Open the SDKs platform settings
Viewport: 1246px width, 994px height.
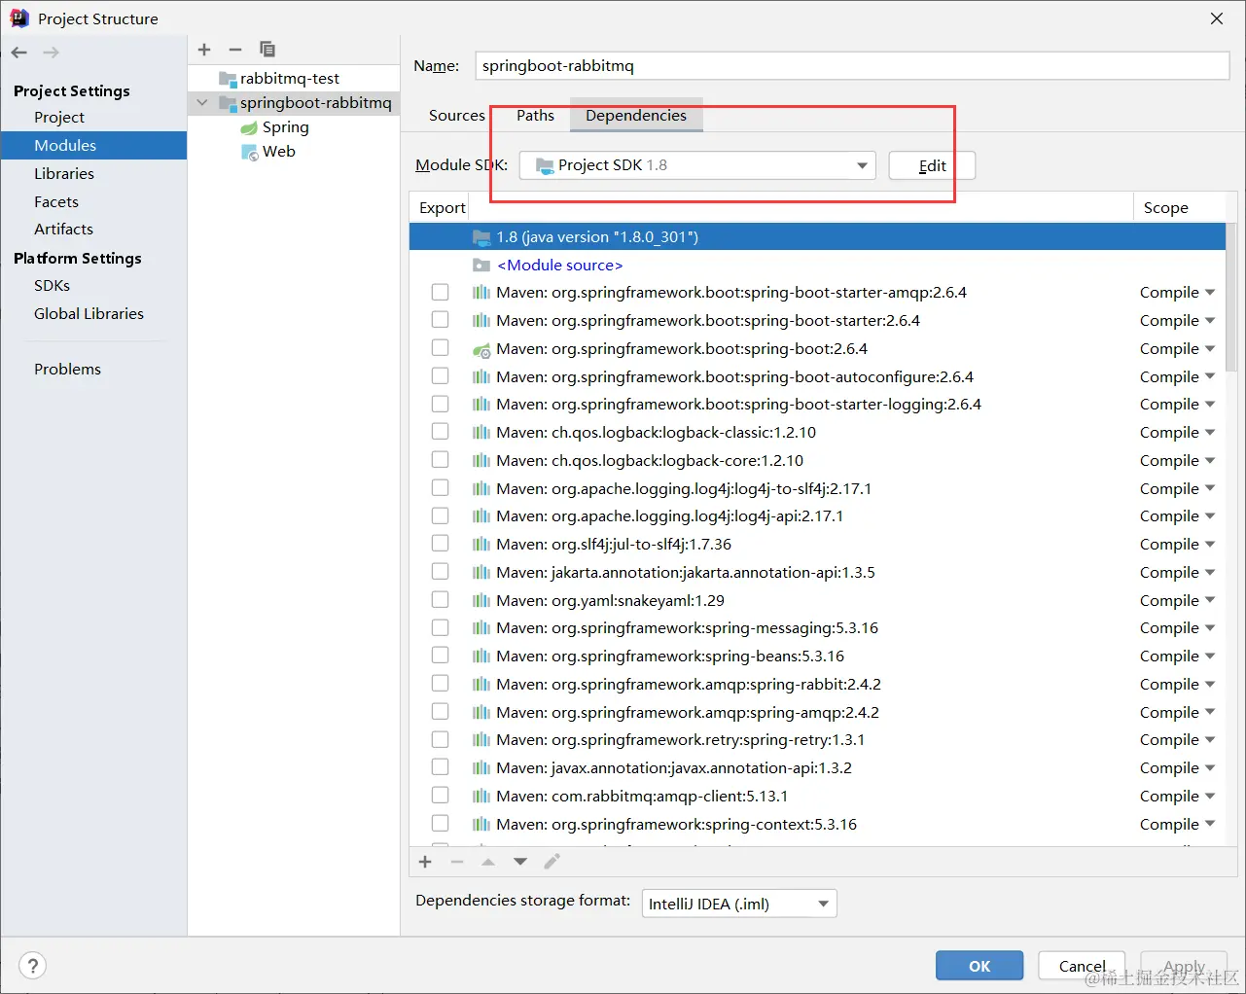[52, 285]
